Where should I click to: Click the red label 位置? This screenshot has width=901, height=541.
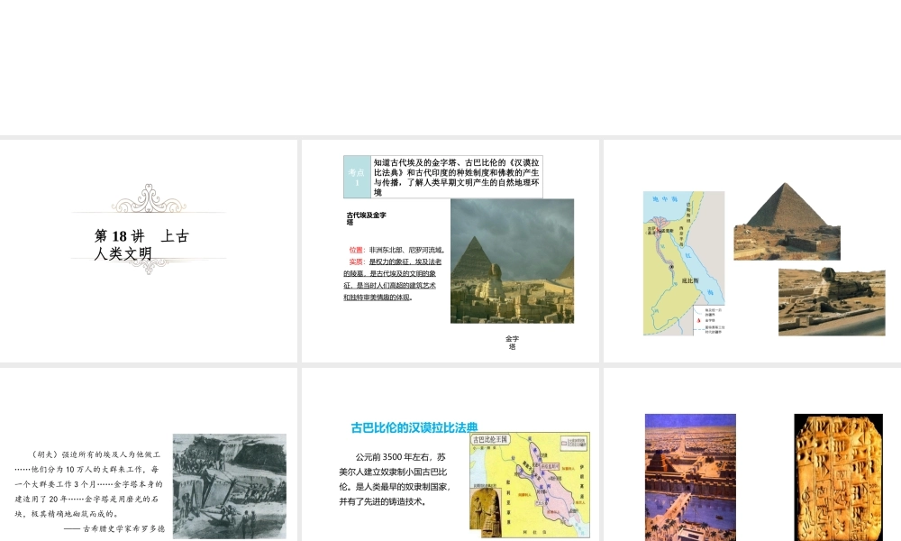[x=356, y=250]
